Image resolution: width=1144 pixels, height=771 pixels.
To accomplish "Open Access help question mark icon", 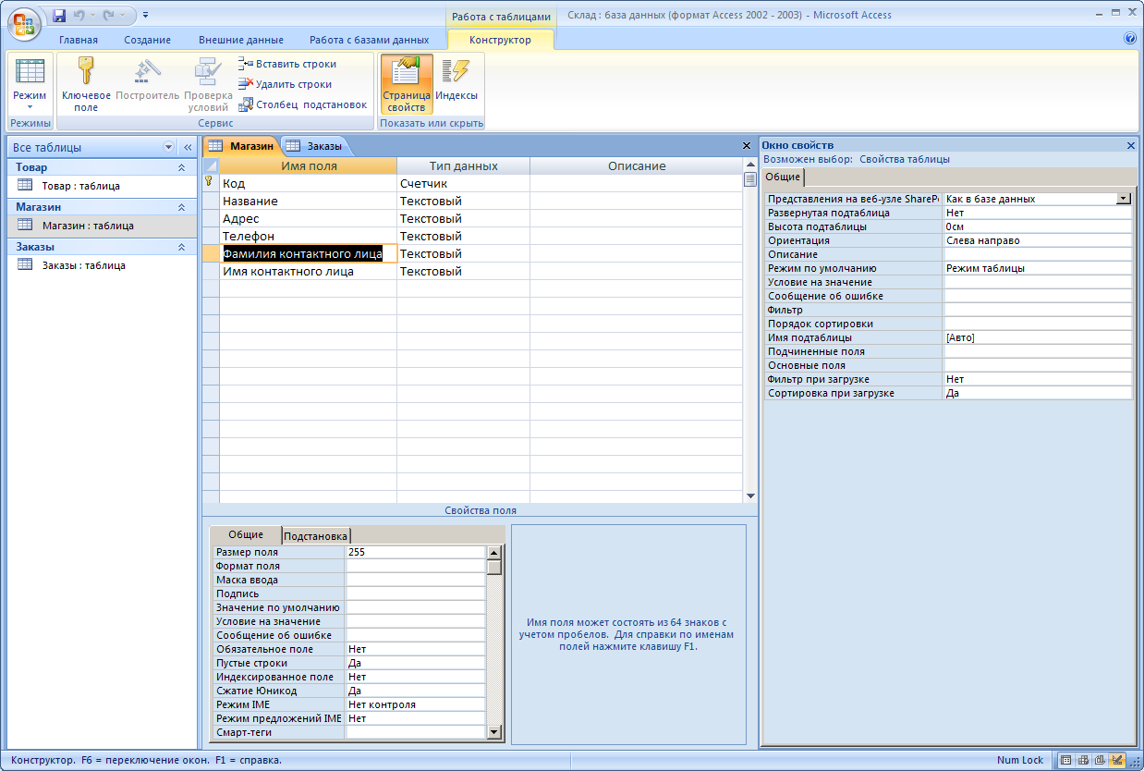I will tap(1129, 39).
